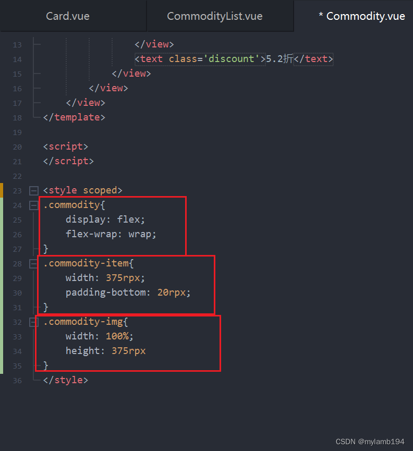Click line number 18 in the gutter
The image size is (413, 451).
(17, 118)
